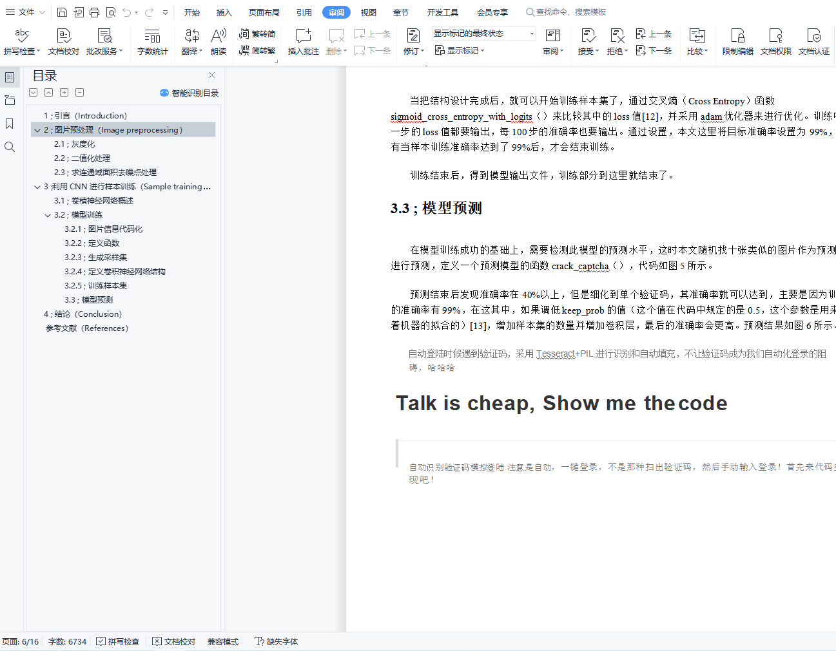Click the 字数统计 word count tool
This screenshot has width=836, height=651.
click(152, 41)
